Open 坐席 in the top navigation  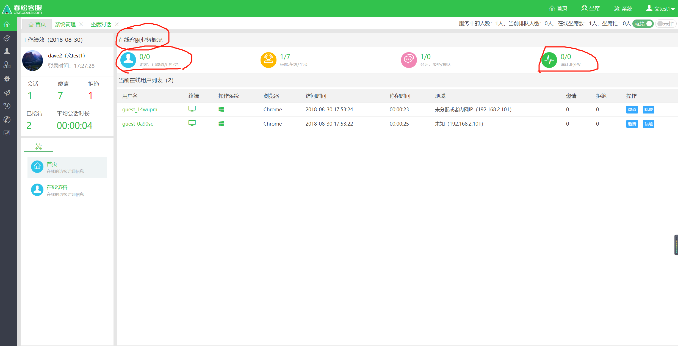(x=590, y=9)
